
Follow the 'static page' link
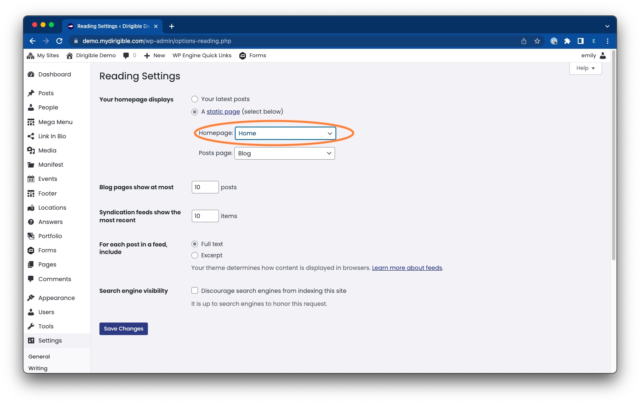click(223, 112)
